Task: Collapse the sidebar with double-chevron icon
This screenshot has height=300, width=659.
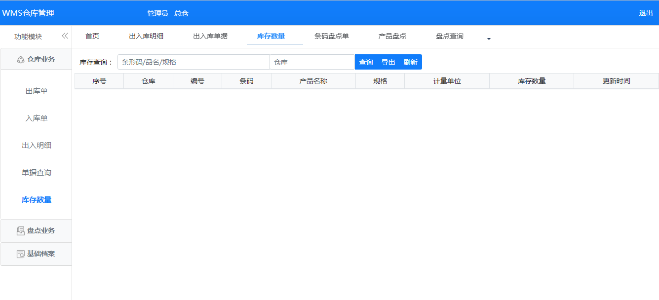Action: click(x=65, y=36)
